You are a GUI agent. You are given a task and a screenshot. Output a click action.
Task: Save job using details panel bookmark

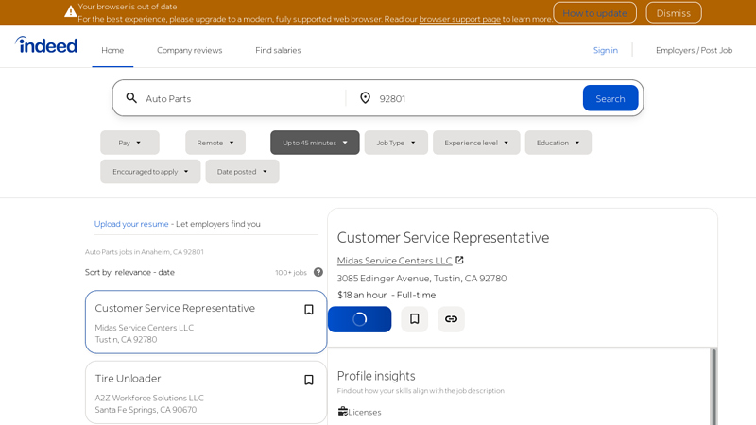(x=414, y=319)
